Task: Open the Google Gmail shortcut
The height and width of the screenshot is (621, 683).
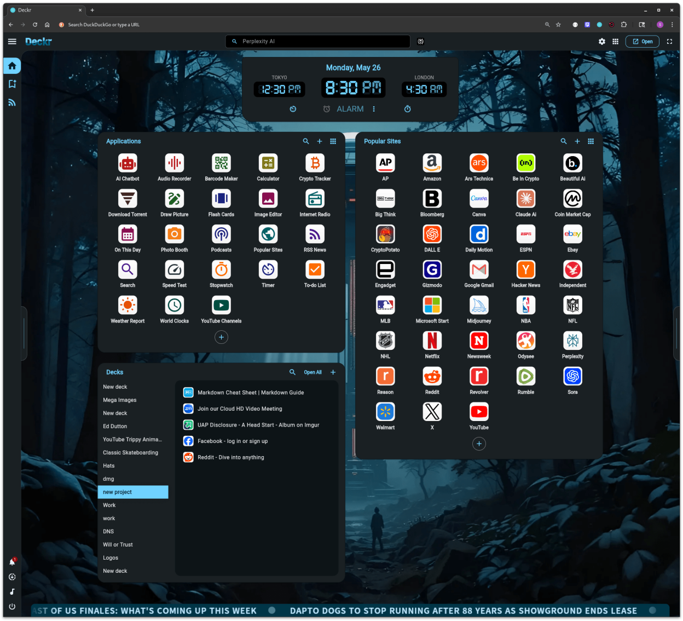Action: tap(479, 270)
